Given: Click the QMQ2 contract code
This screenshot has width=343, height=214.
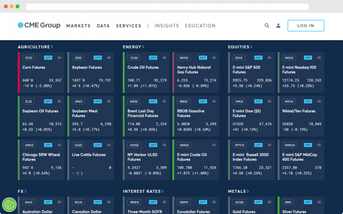Looking at the screenshot, I should pos(184,145).
